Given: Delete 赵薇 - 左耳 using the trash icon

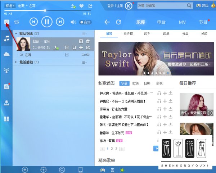Looking at the screenshot, I should tap(88, 41).
